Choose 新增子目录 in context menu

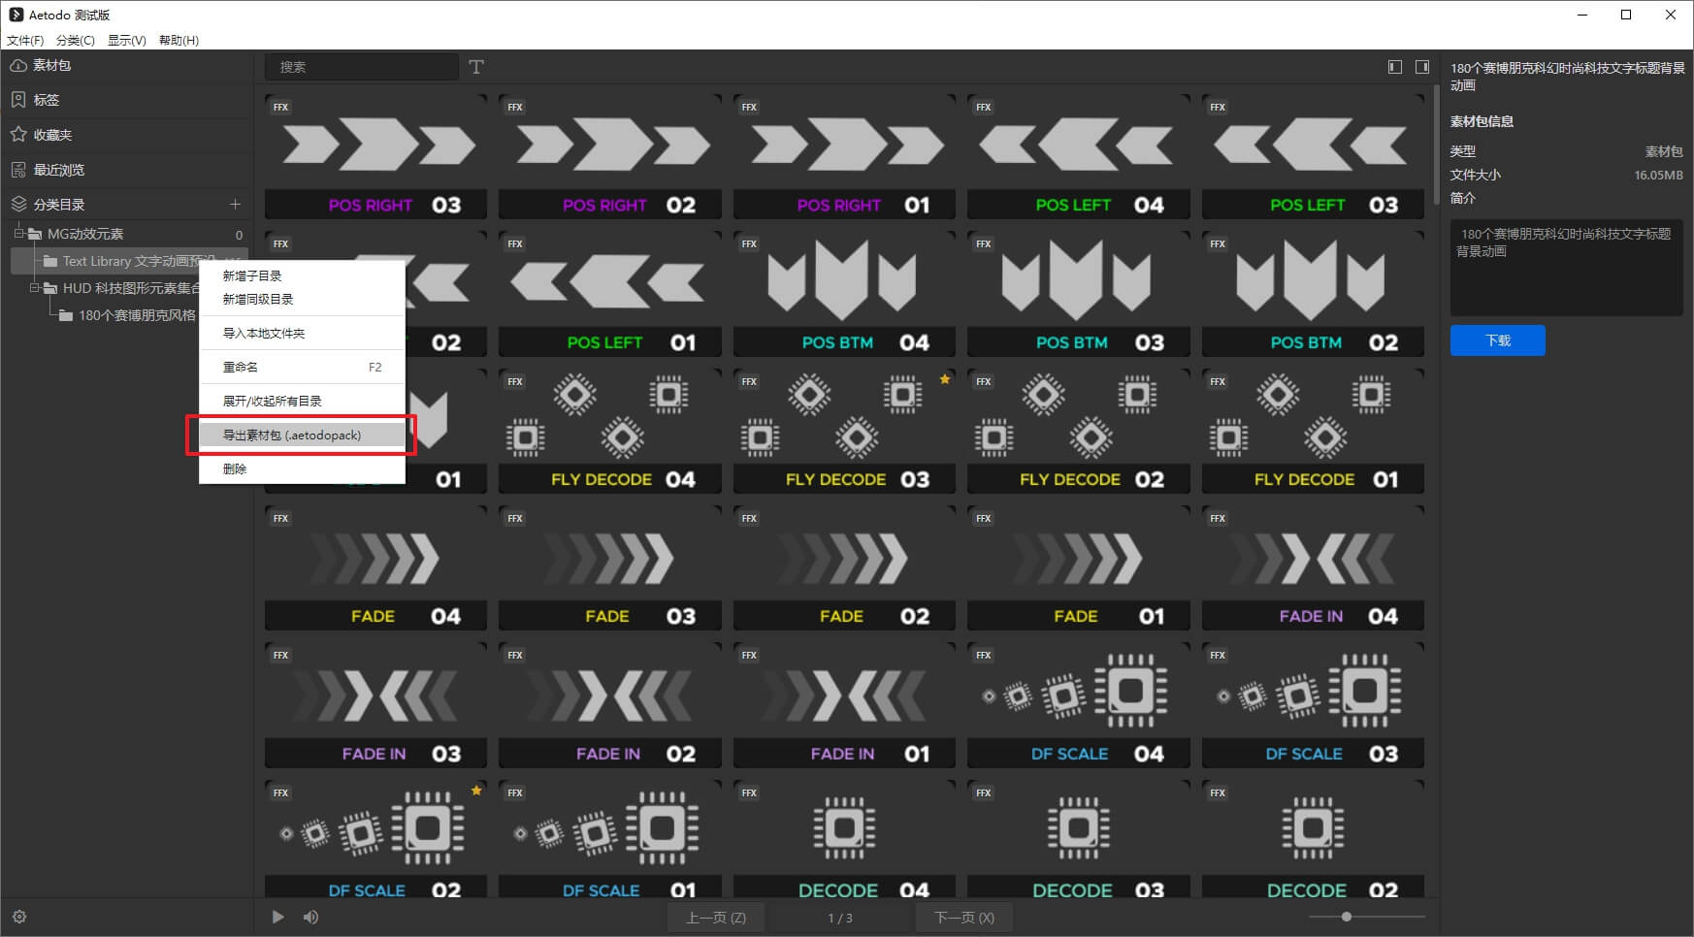pos(302,275)
